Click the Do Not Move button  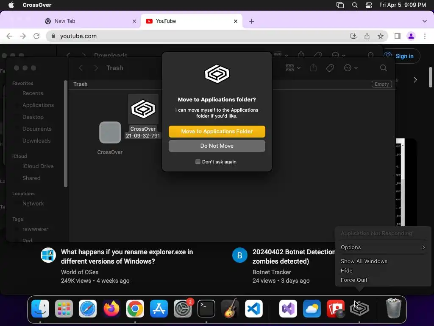217,146
